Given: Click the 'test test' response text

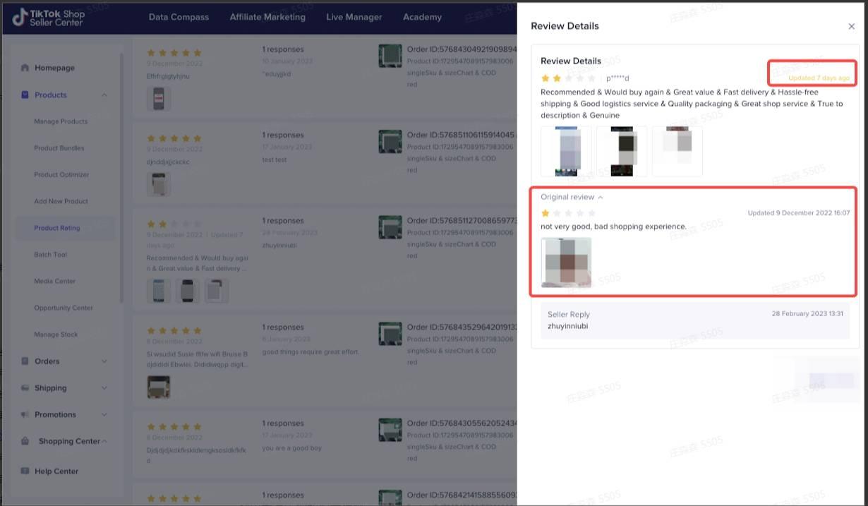Looking at the screenshot, I should coord(275,159).
